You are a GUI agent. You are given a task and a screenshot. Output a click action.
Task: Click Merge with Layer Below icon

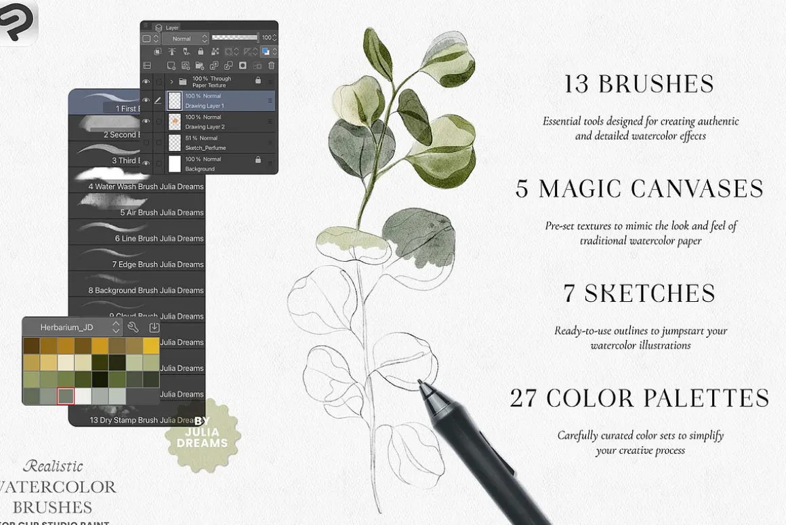coord(228,65)
